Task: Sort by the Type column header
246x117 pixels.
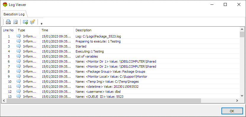Action: coord(28,30)
